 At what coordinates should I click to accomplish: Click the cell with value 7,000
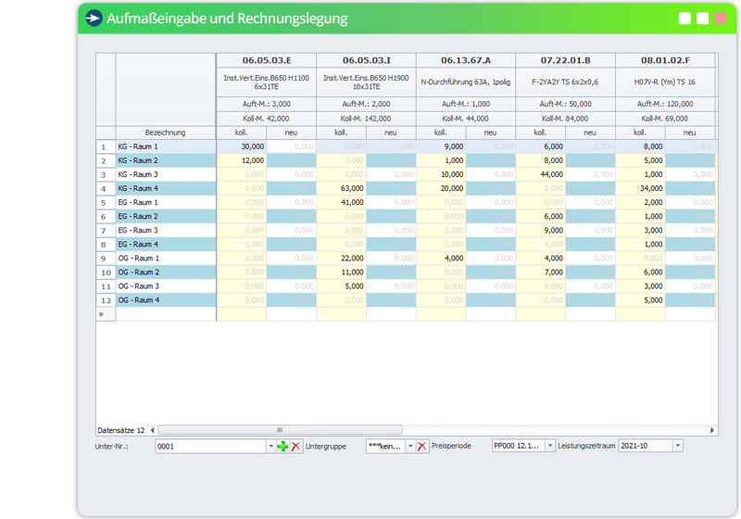(x=541, y=272)
